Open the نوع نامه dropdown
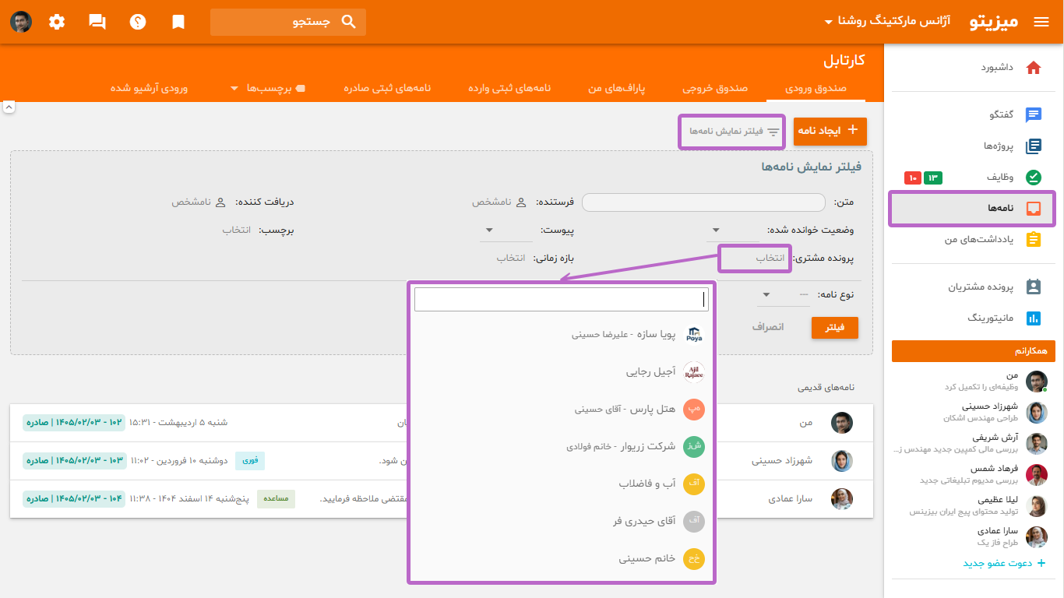The image size is (1064, 598). click(784, 294)
